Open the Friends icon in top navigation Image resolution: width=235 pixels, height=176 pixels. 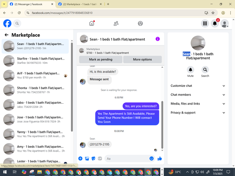(116, 23)
